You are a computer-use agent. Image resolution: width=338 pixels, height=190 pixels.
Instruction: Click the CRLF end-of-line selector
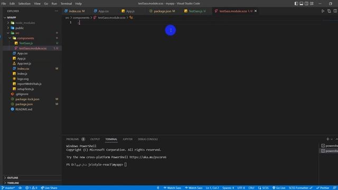click(x=251, y=188)
